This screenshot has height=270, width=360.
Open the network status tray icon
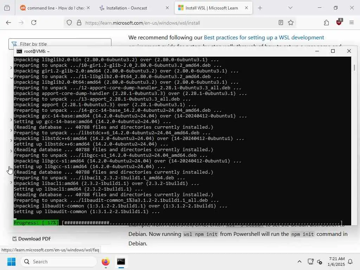tap(310, 262)
